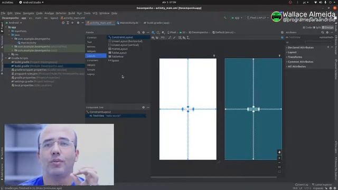
Task: Switch to Code view mode
Action: (x=307, y=27)
